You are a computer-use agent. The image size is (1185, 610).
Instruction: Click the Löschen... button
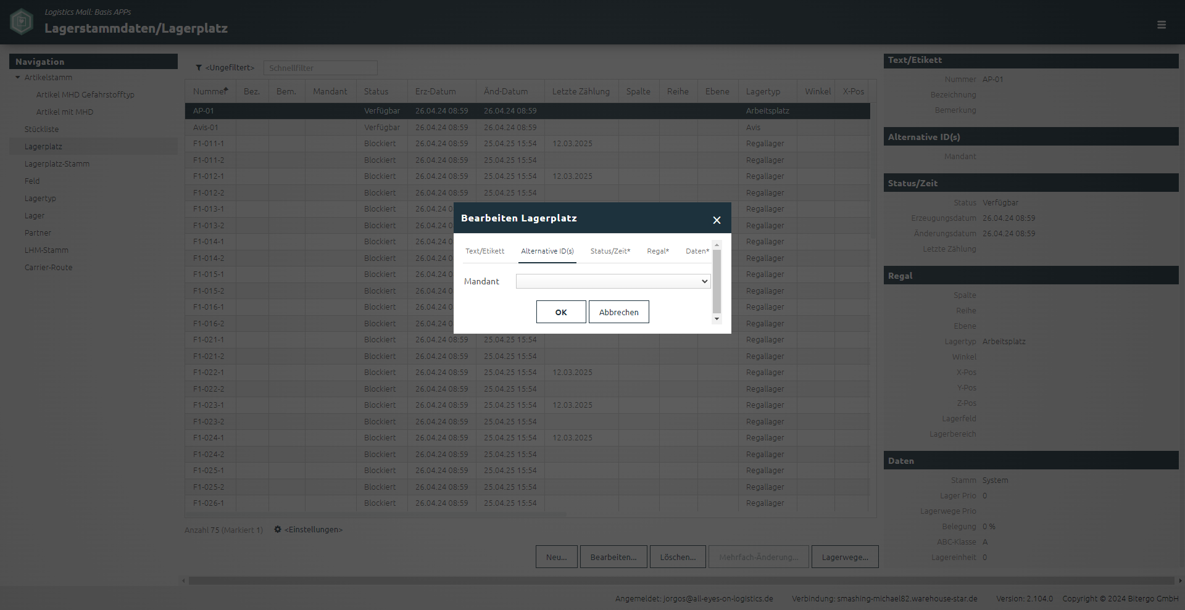[x=678, y=557]
